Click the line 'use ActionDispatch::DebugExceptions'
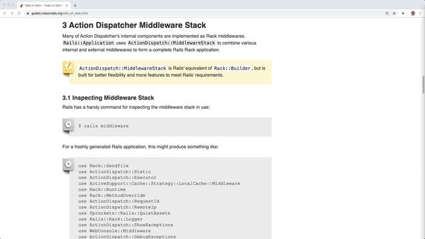The height and width of the screenshot is (239, 425). [127, 237]
